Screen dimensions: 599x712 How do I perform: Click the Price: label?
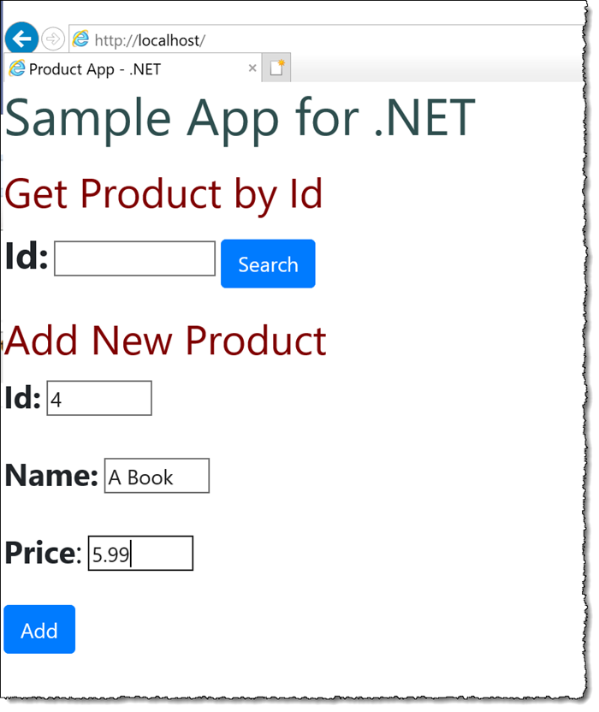pyautogui.click(x=43, y=553)
